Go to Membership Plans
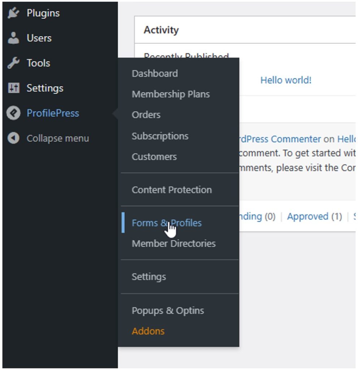This screenshot has height=370, width=358. [171, 94]
